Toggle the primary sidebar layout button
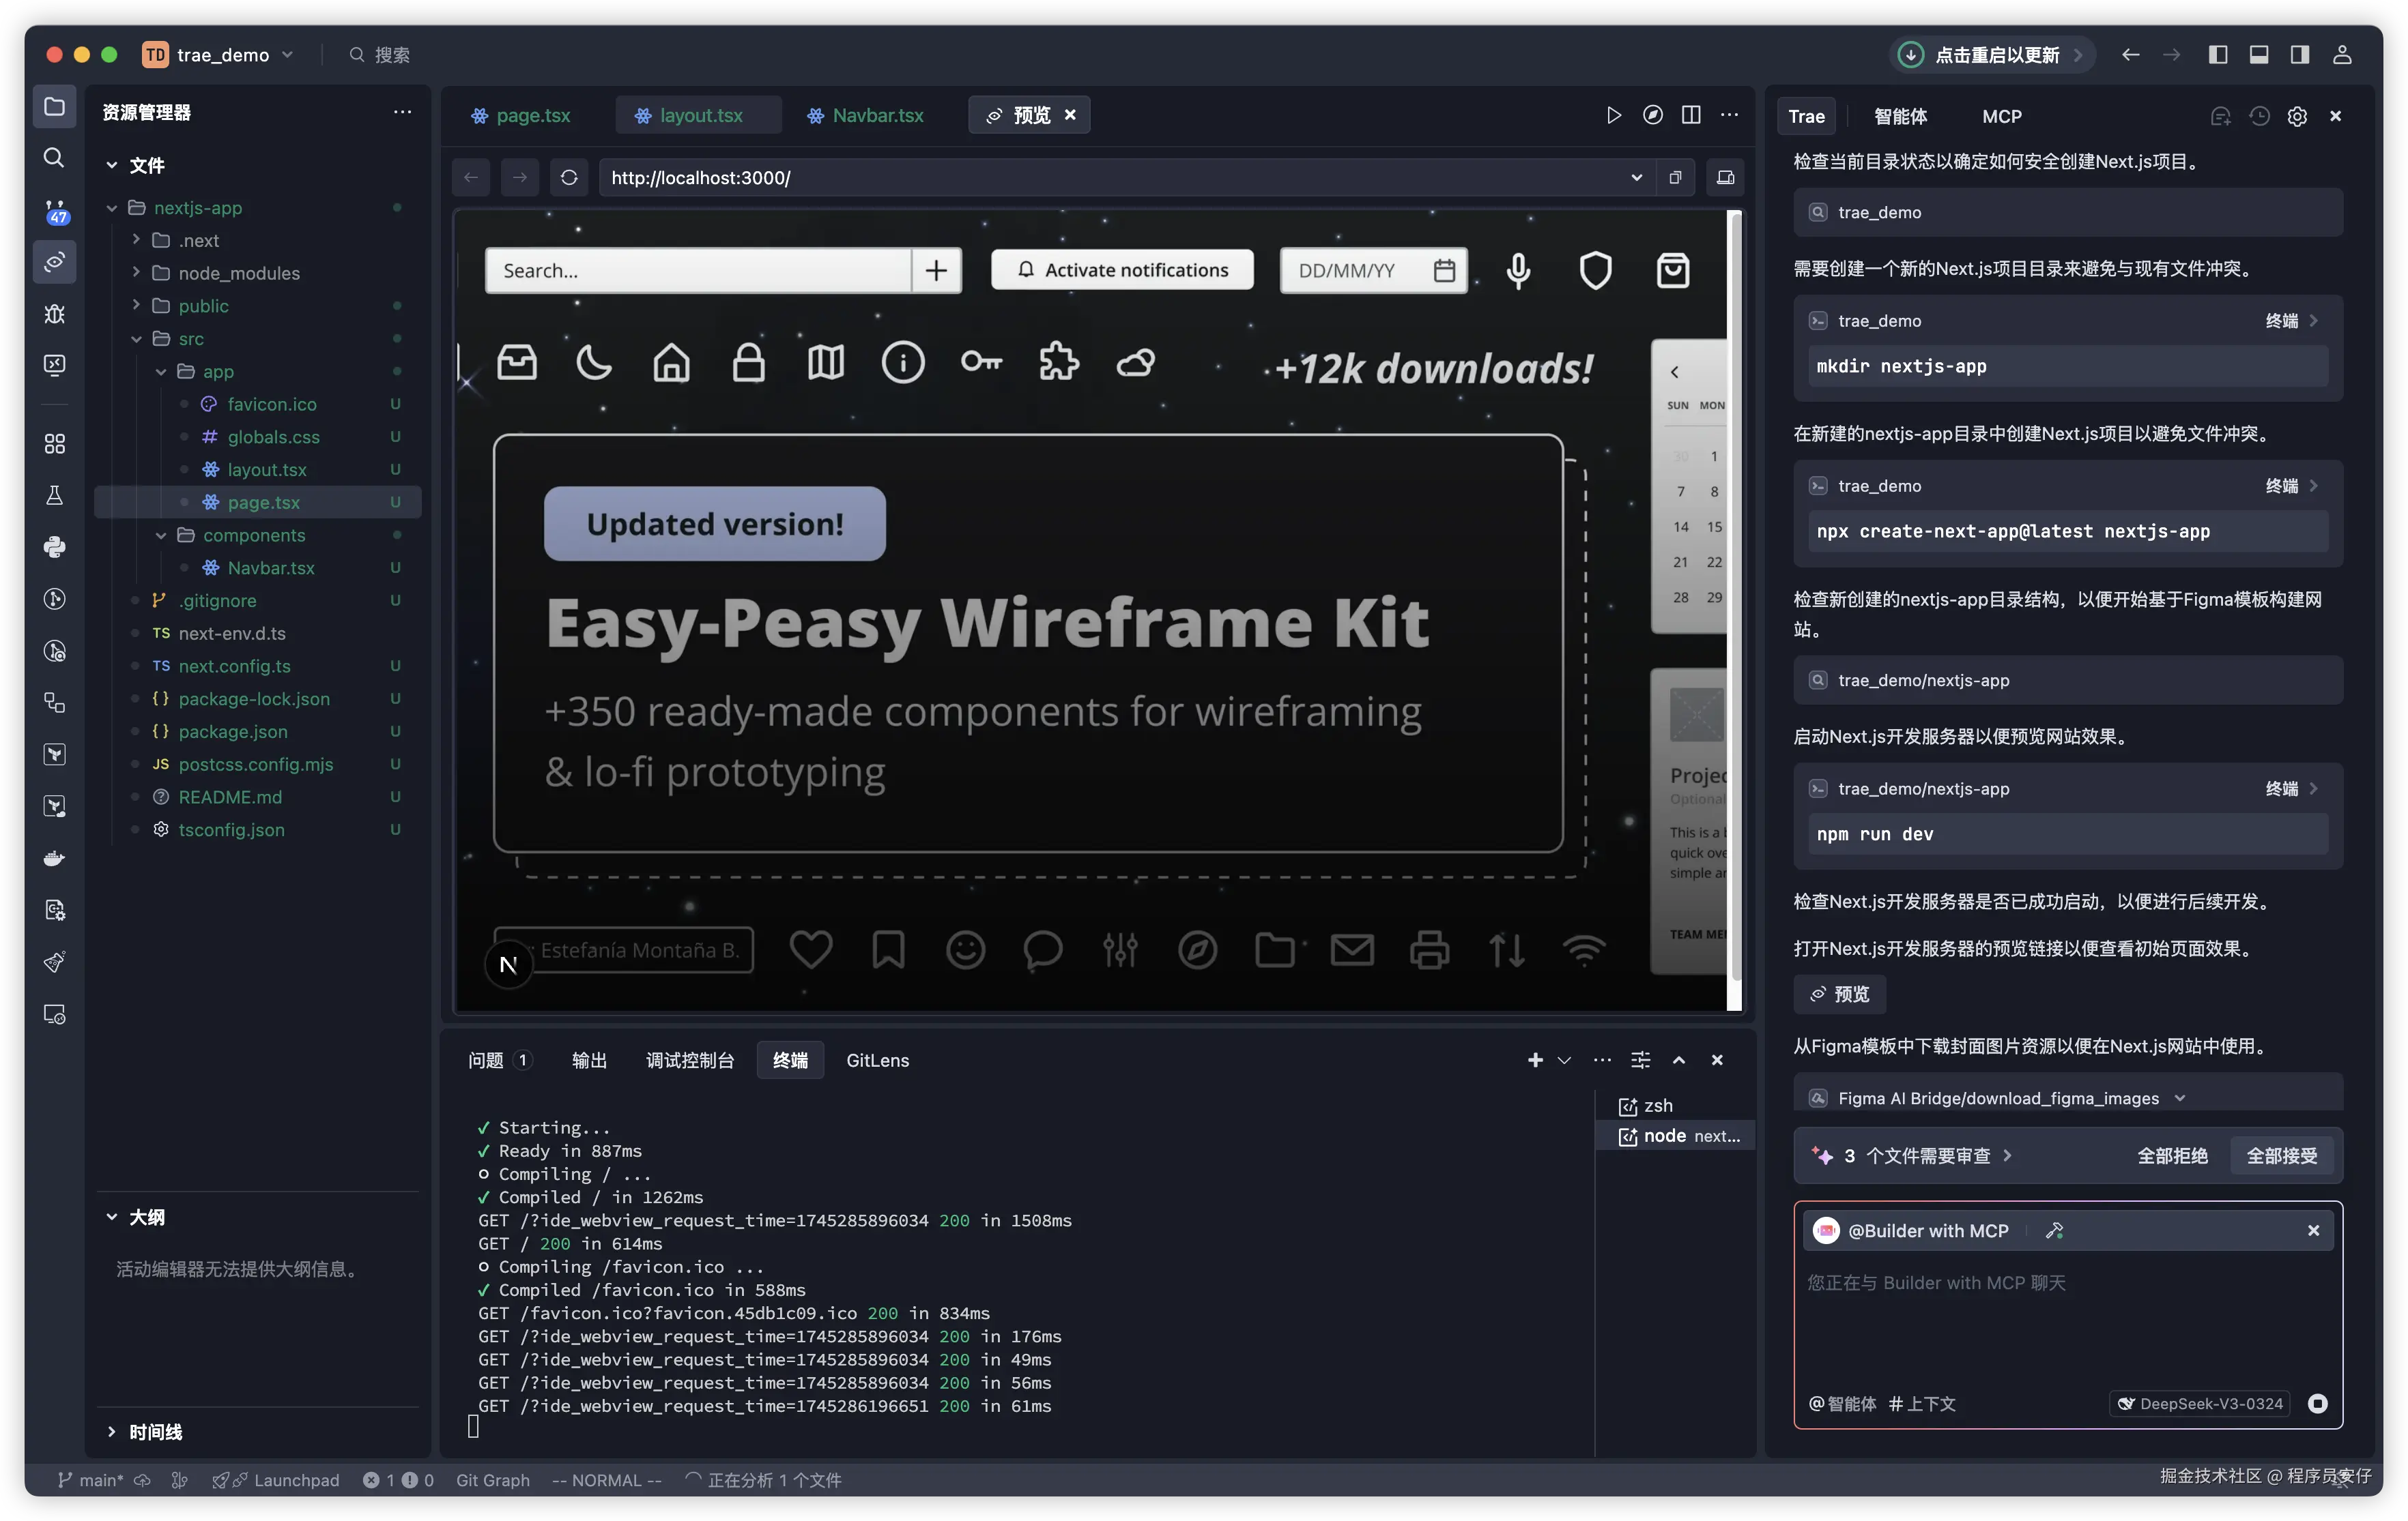2408x1521 pixels. click(2218, 55)
